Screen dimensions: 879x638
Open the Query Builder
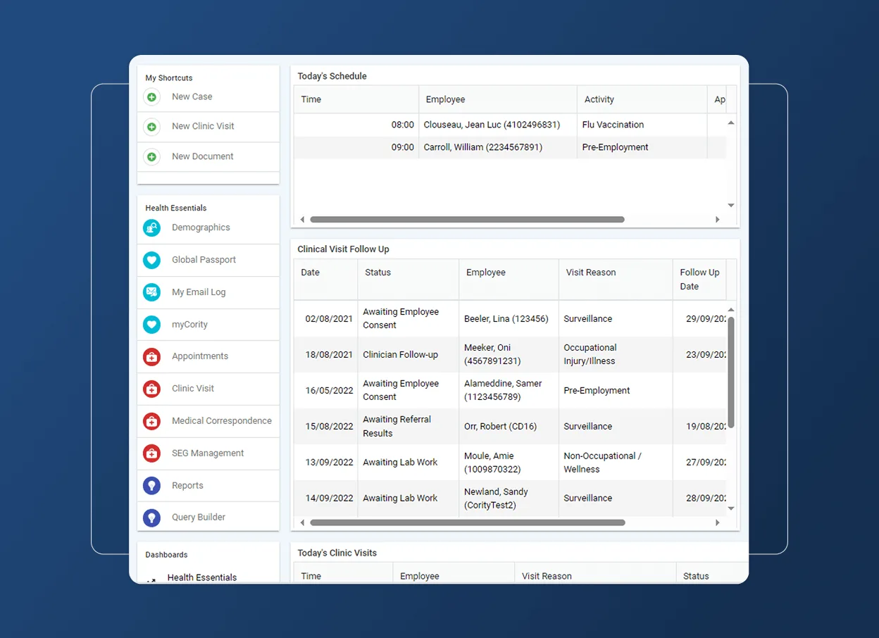coord(197,518)
